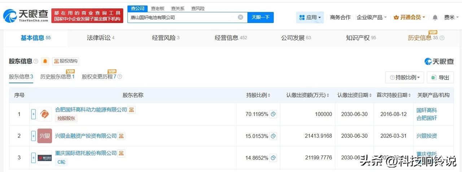Viewport: 462px width, 172px height.
Task: Open user 费米 account dropdown
Action: pyautogui.click(x=452, y=17)
